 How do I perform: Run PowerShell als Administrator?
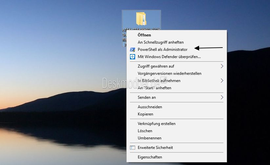[177, 50]
